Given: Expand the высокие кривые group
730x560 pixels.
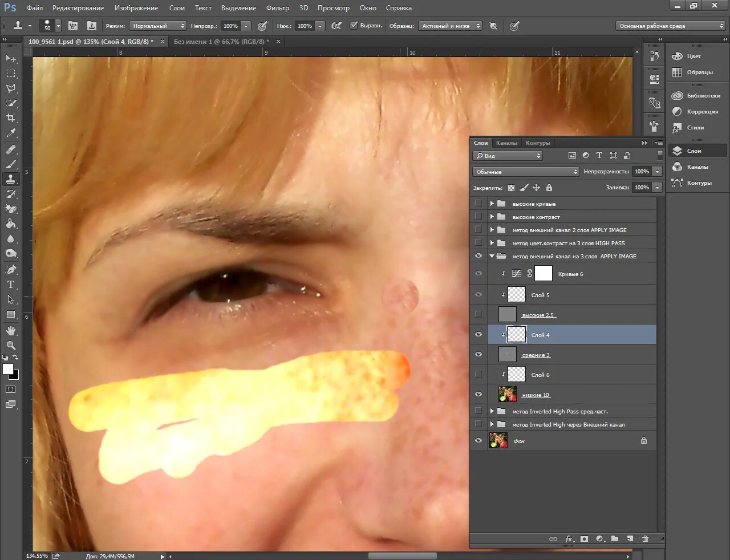Looking at the screenshot, I should (492, 204).
